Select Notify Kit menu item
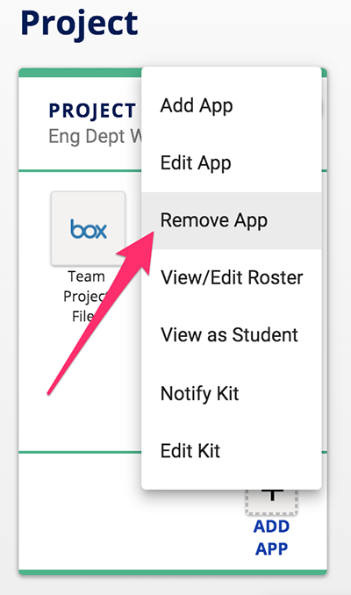Viewport: 351px width, 595px height. pos(232,393)
